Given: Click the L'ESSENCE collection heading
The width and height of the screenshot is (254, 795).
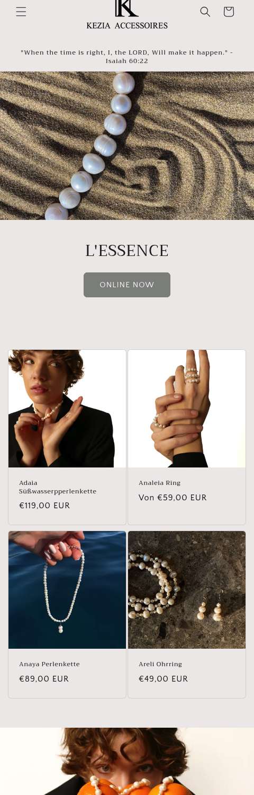Looking at the screenshot, I should 127,251.
